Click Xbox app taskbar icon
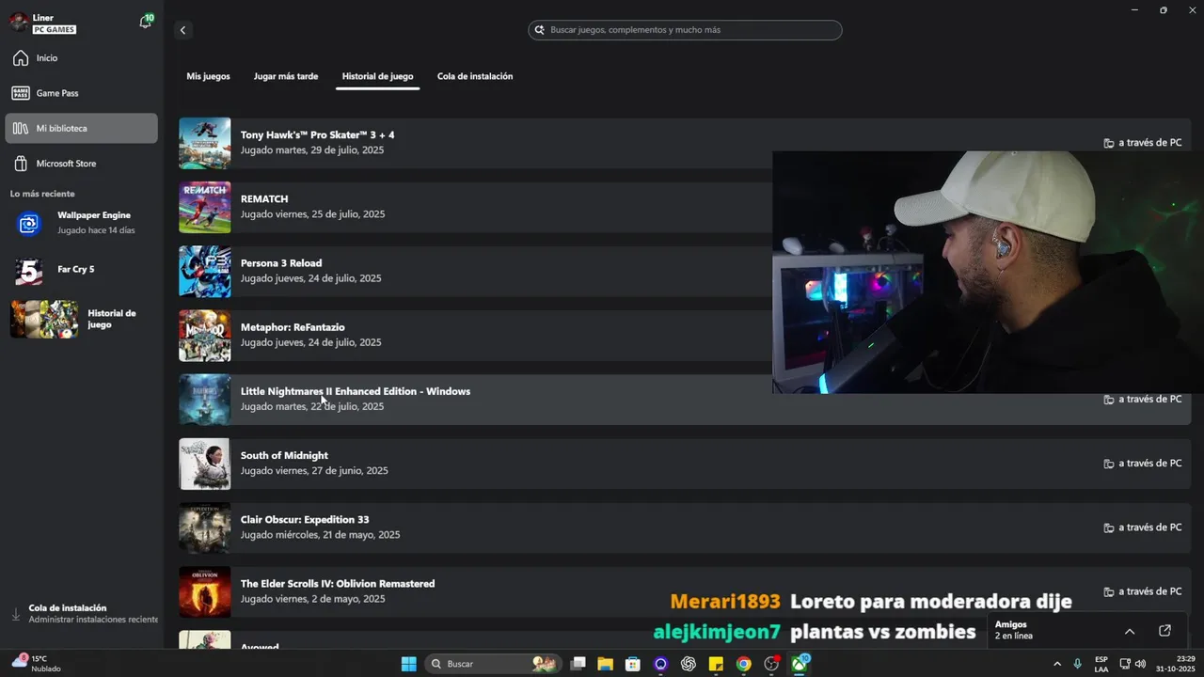Image resolution: width=1204 pixels, height=677 pixels. [800, 664]
